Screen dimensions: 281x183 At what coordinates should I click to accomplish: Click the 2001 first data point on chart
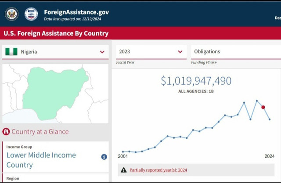pyautogui.click(x=123, y=151)
